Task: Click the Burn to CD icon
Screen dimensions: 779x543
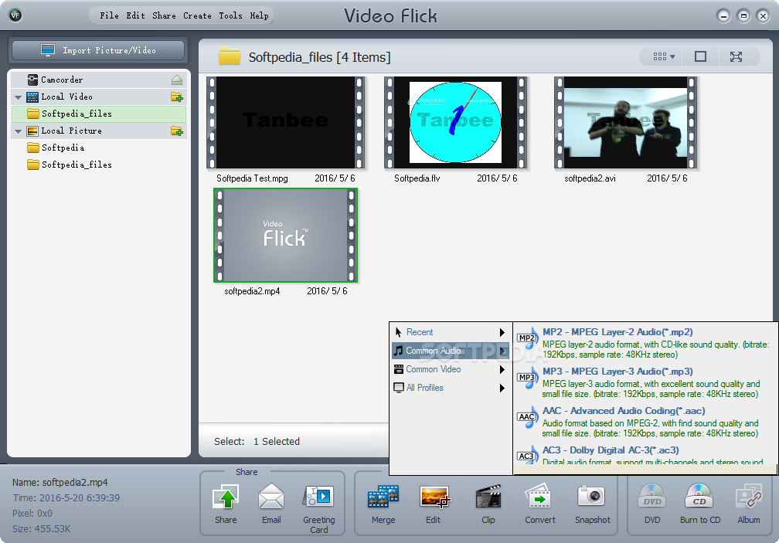Action: tap(699, 497)
